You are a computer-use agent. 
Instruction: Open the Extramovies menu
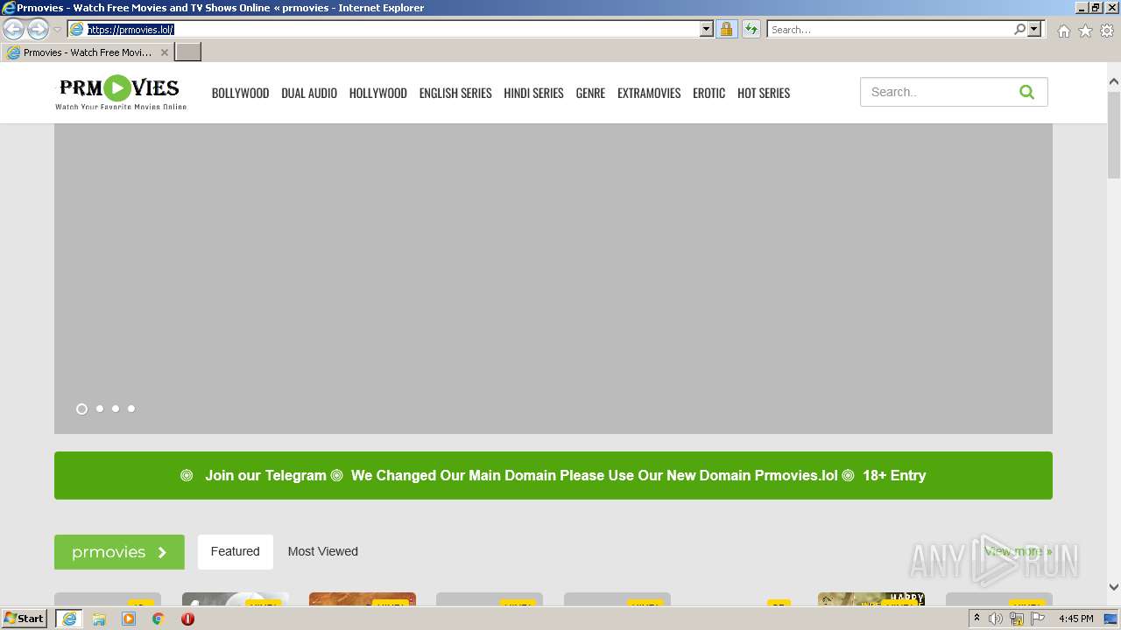649,93
